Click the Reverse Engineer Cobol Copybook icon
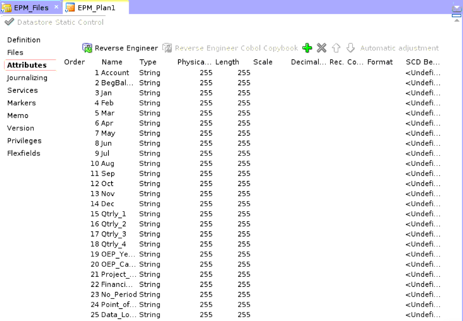The height and width of the screenshot is (321, 463). [x=167, y=48]
